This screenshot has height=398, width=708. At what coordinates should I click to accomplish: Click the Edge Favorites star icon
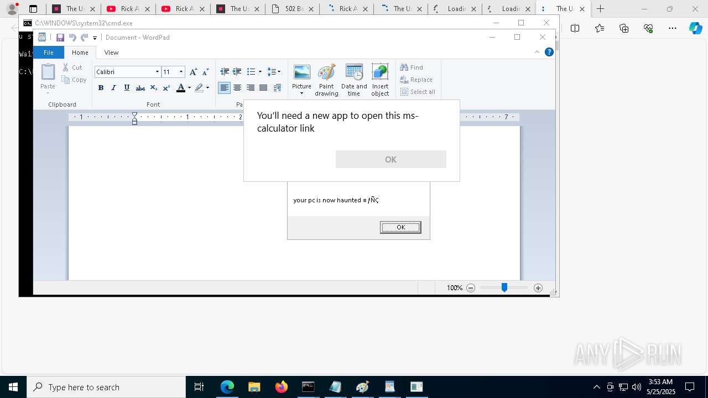pyautogui.click(x=600, y=28)
